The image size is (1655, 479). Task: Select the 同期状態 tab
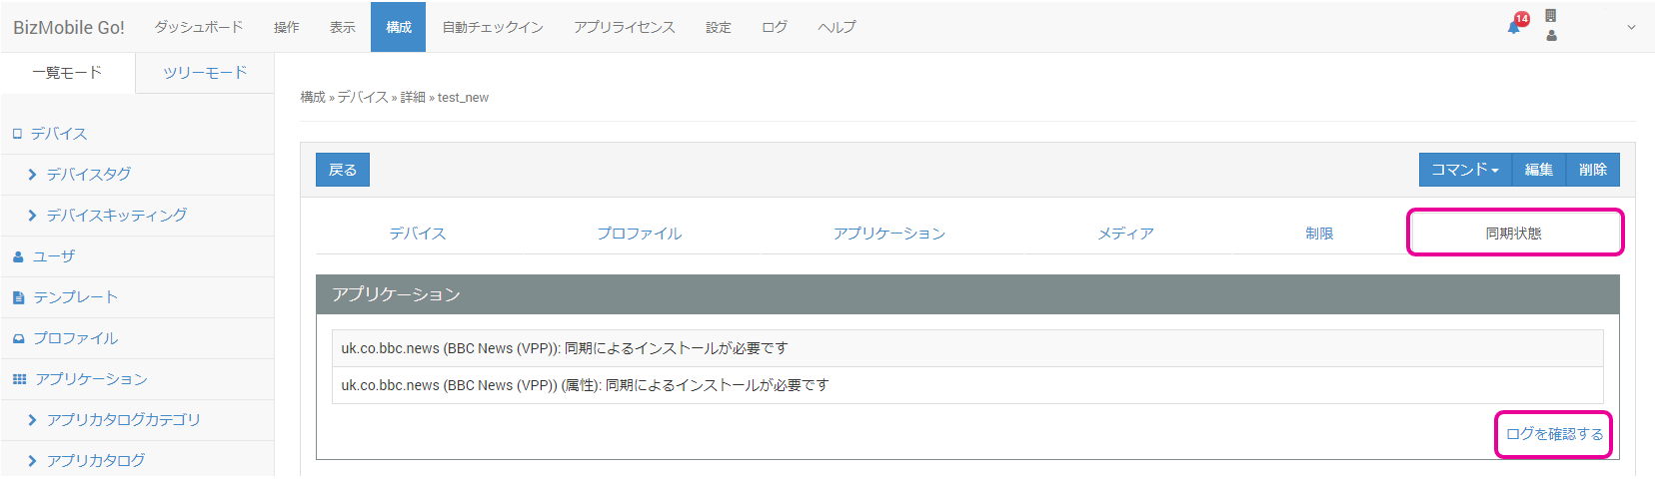pyautogui.click(x=1513, y=234)
